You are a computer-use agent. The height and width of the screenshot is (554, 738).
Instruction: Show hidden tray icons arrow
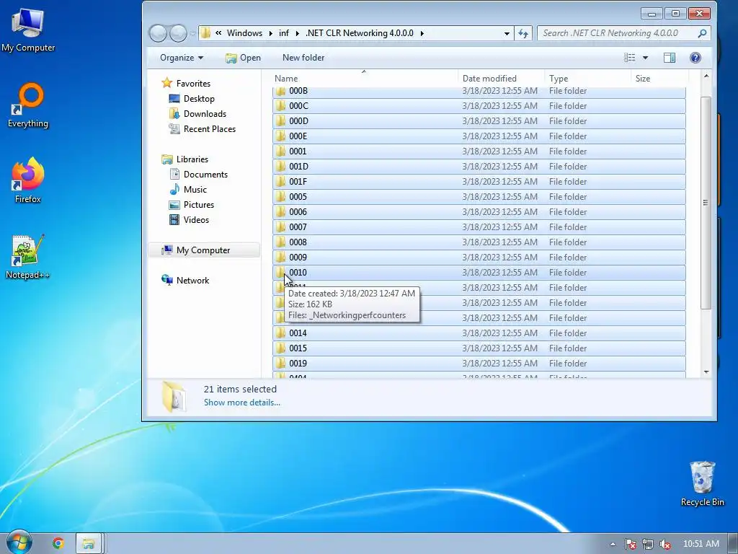613,544
